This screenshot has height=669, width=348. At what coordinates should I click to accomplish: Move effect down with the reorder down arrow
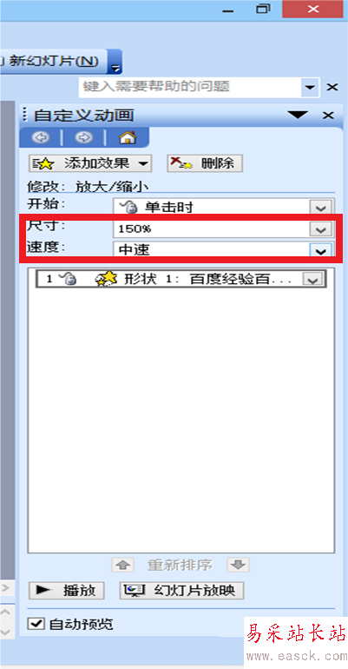point(238,565)
